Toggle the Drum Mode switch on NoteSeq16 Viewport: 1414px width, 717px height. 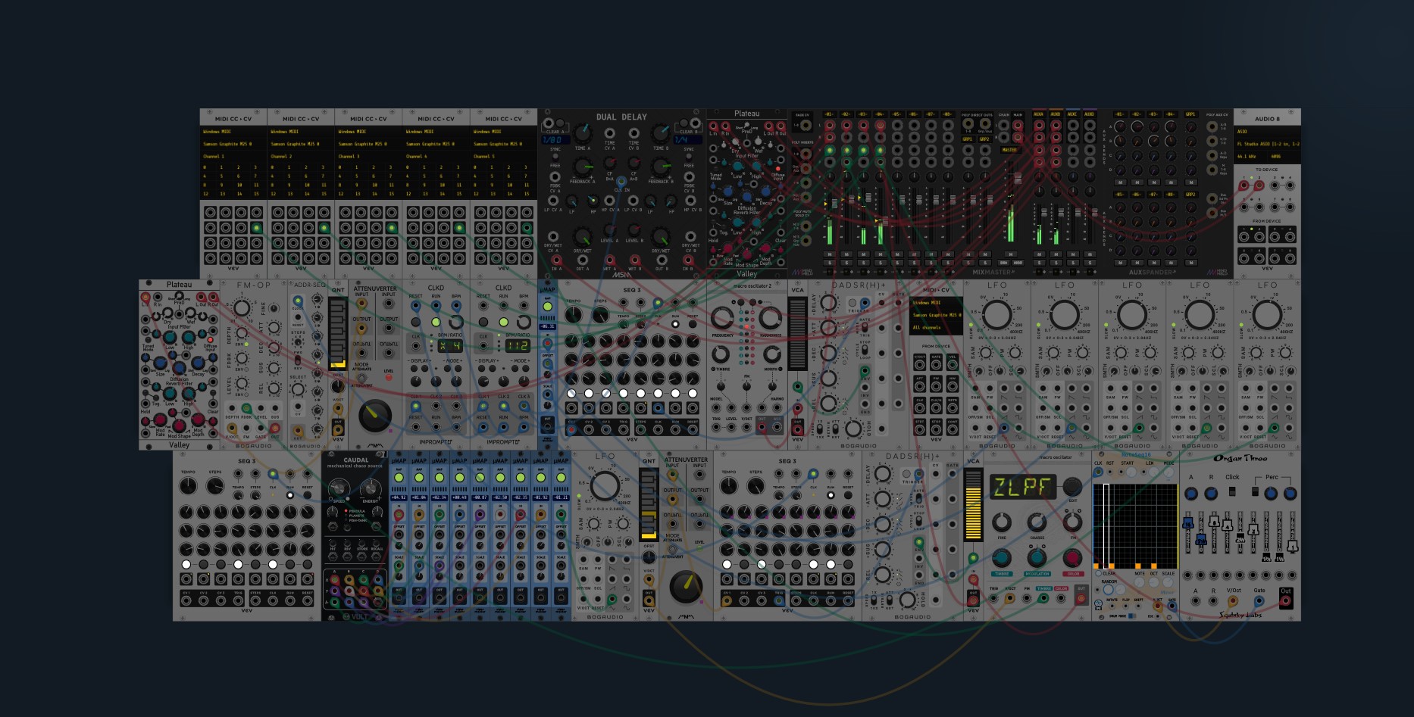1131,616
